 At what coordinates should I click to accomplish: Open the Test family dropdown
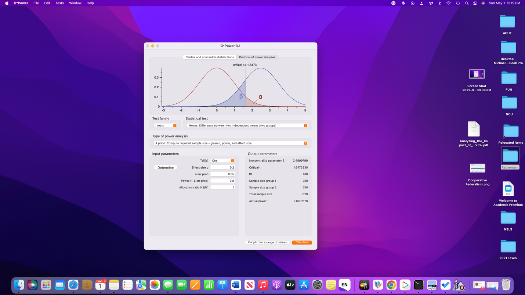[x=165, y=126]
